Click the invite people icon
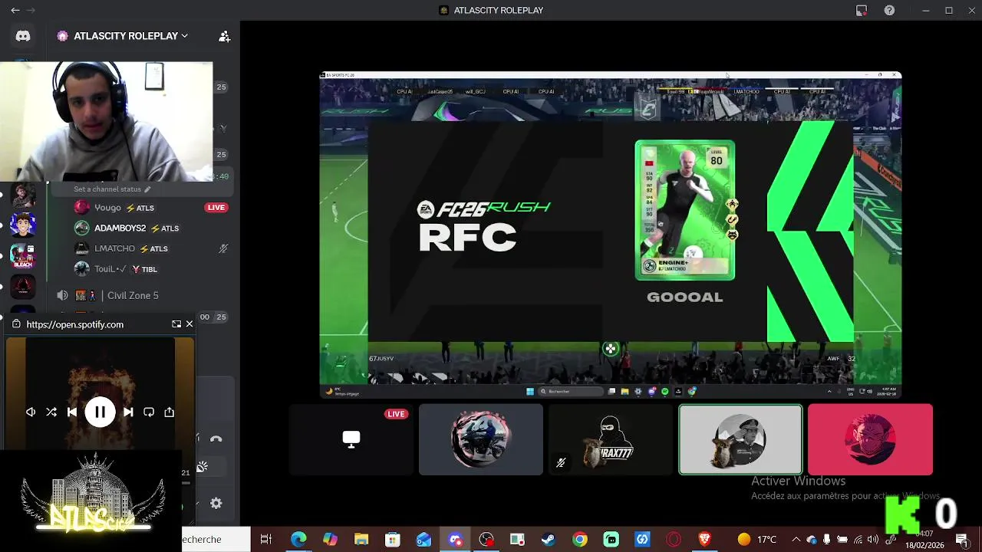This screenshot has width=982, height=552. click(x=224, y=36)
